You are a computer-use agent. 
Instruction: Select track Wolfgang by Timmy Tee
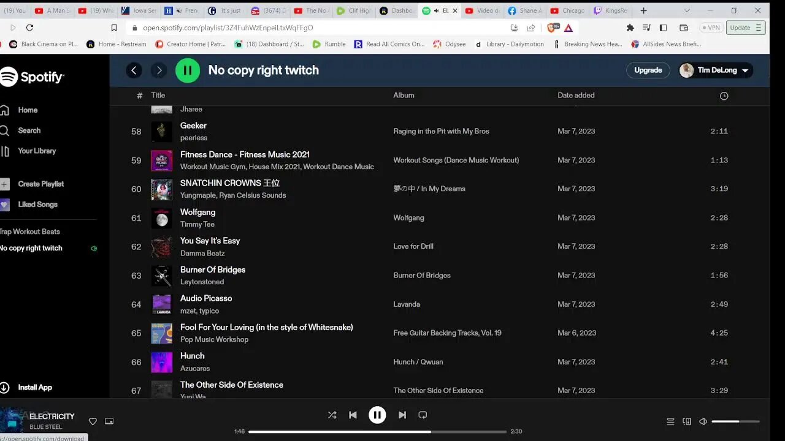(x=197, y=212)
